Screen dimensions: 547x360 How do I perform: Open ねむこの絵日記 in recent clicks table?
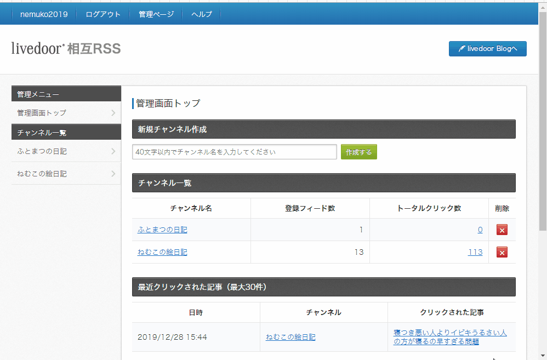point(290,337)
